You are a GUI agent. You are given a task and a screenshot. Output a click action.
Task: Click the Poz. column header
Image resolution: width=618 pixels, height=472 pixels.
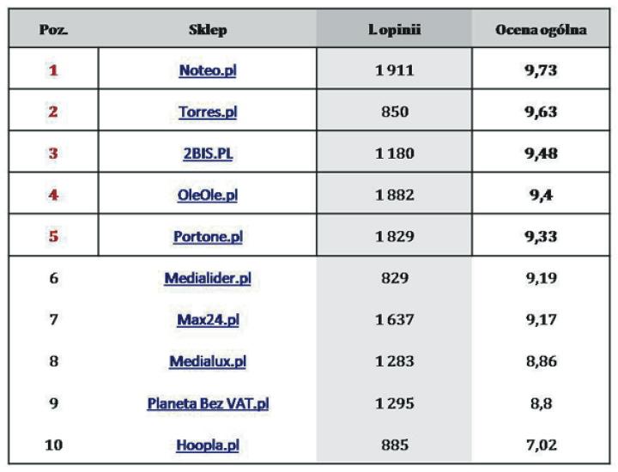[x=53, y=30]
